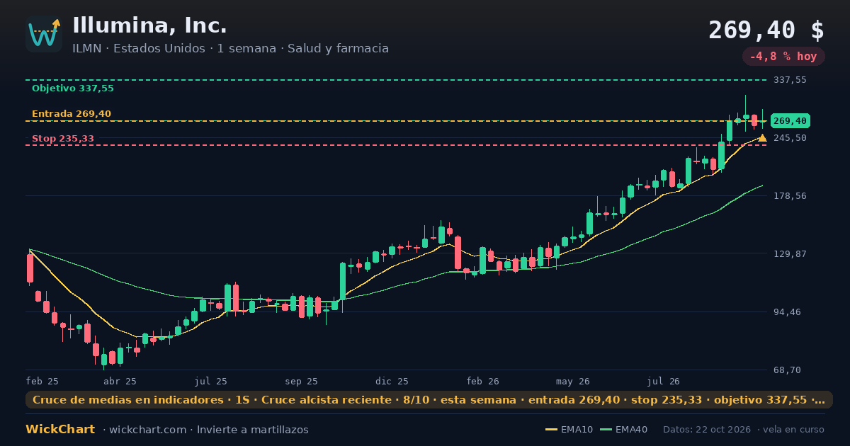This screenshot has height=446, width=850.
Task: Click the Entrada 269,40 label
Action: click(72, 114)
